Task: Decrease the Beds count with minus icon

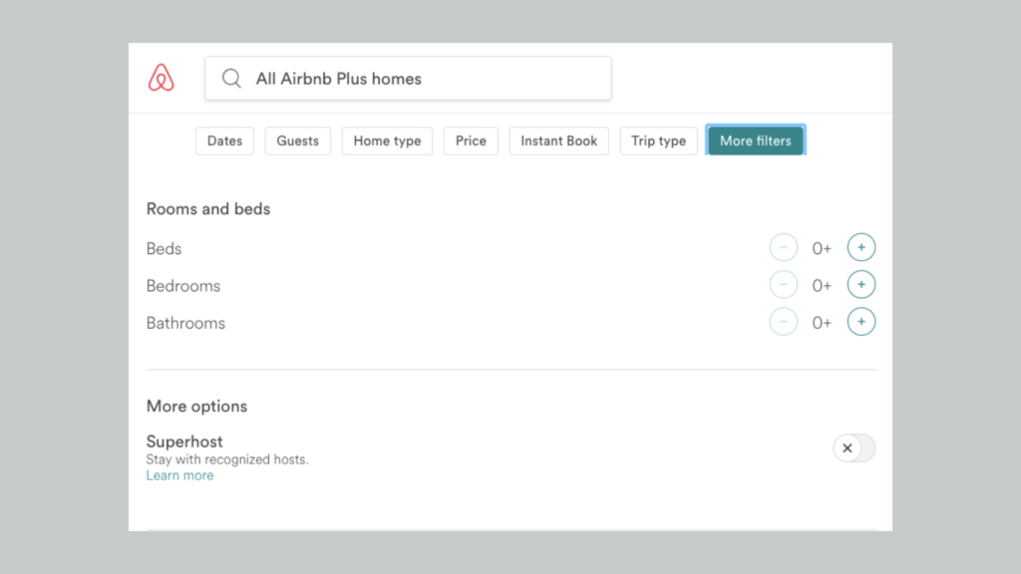Action: point(784,247)
